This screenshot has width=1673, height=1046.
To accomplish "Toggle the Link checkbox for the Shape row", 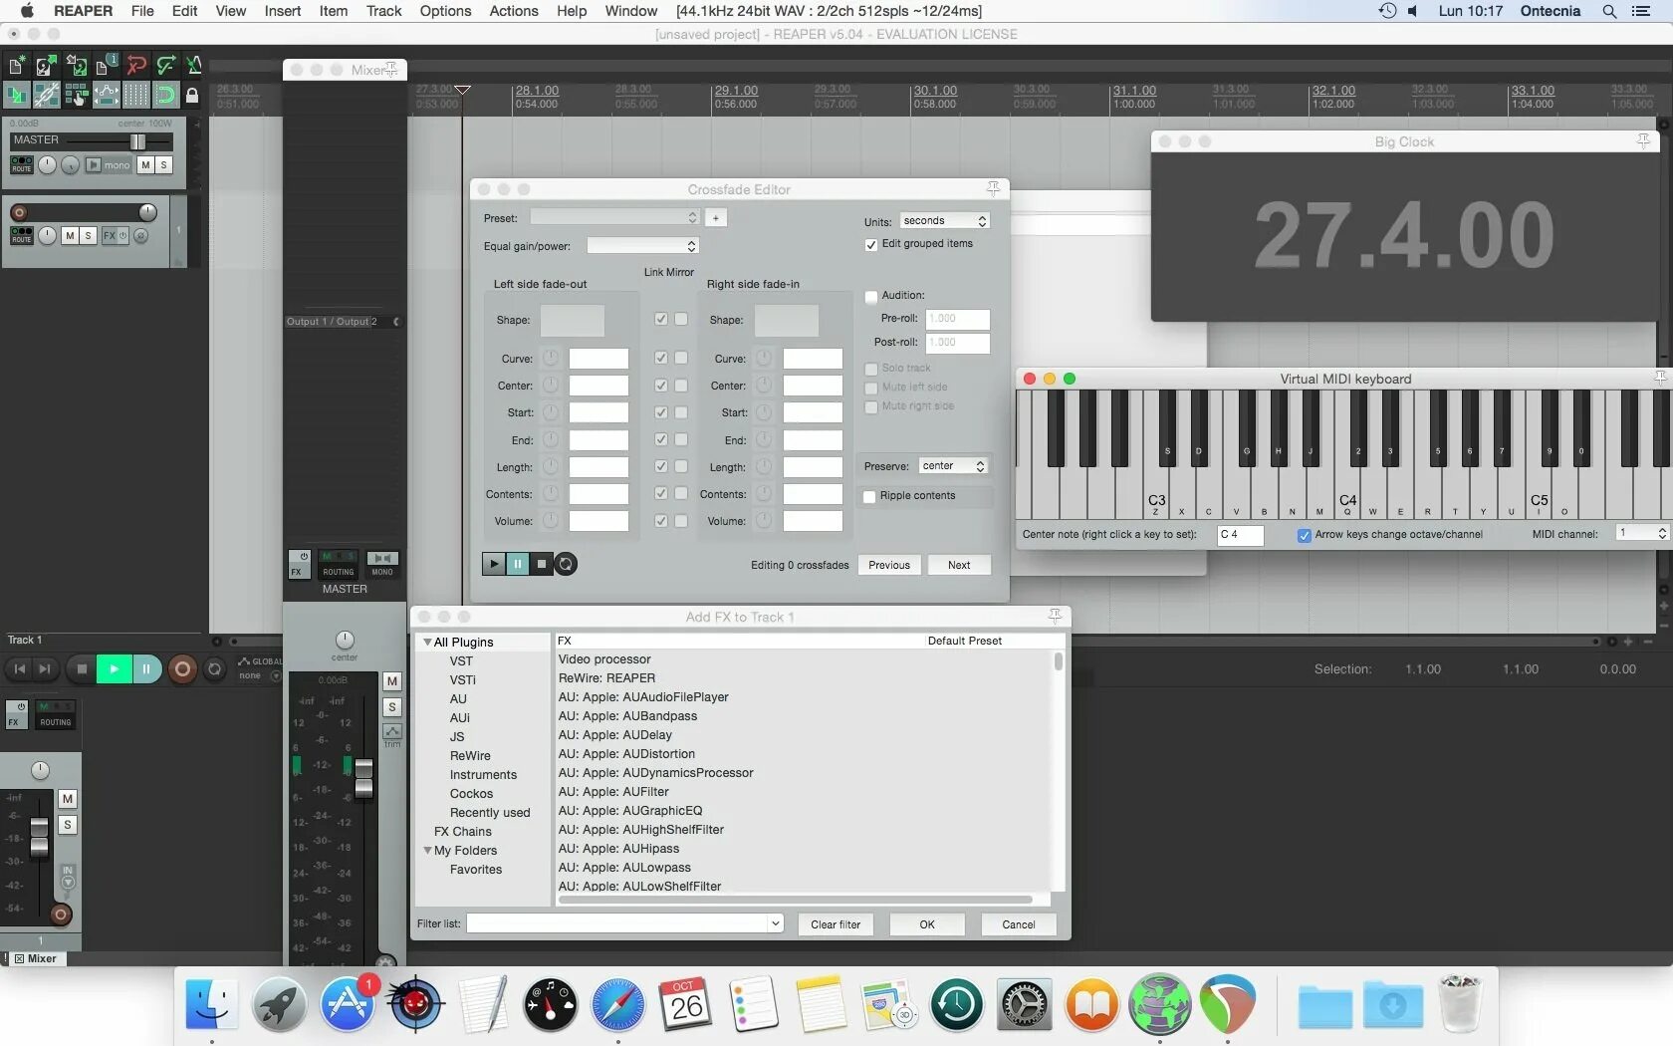I will pos(661,319).
